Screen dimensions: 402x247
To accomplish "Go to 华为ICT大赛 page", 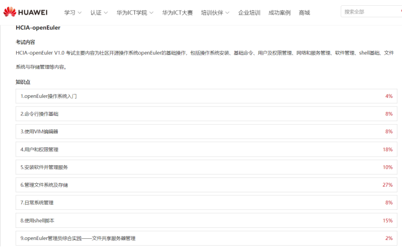I will pyautogui.click(x=177, y=13).
